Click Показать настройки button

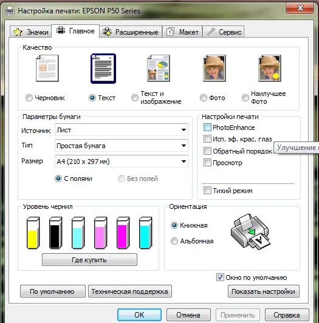click(264, 291)
